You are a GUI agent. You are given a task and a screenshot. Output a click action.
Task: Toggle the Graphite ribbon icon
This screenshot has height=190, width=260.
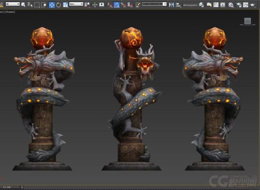click(209, 5)
